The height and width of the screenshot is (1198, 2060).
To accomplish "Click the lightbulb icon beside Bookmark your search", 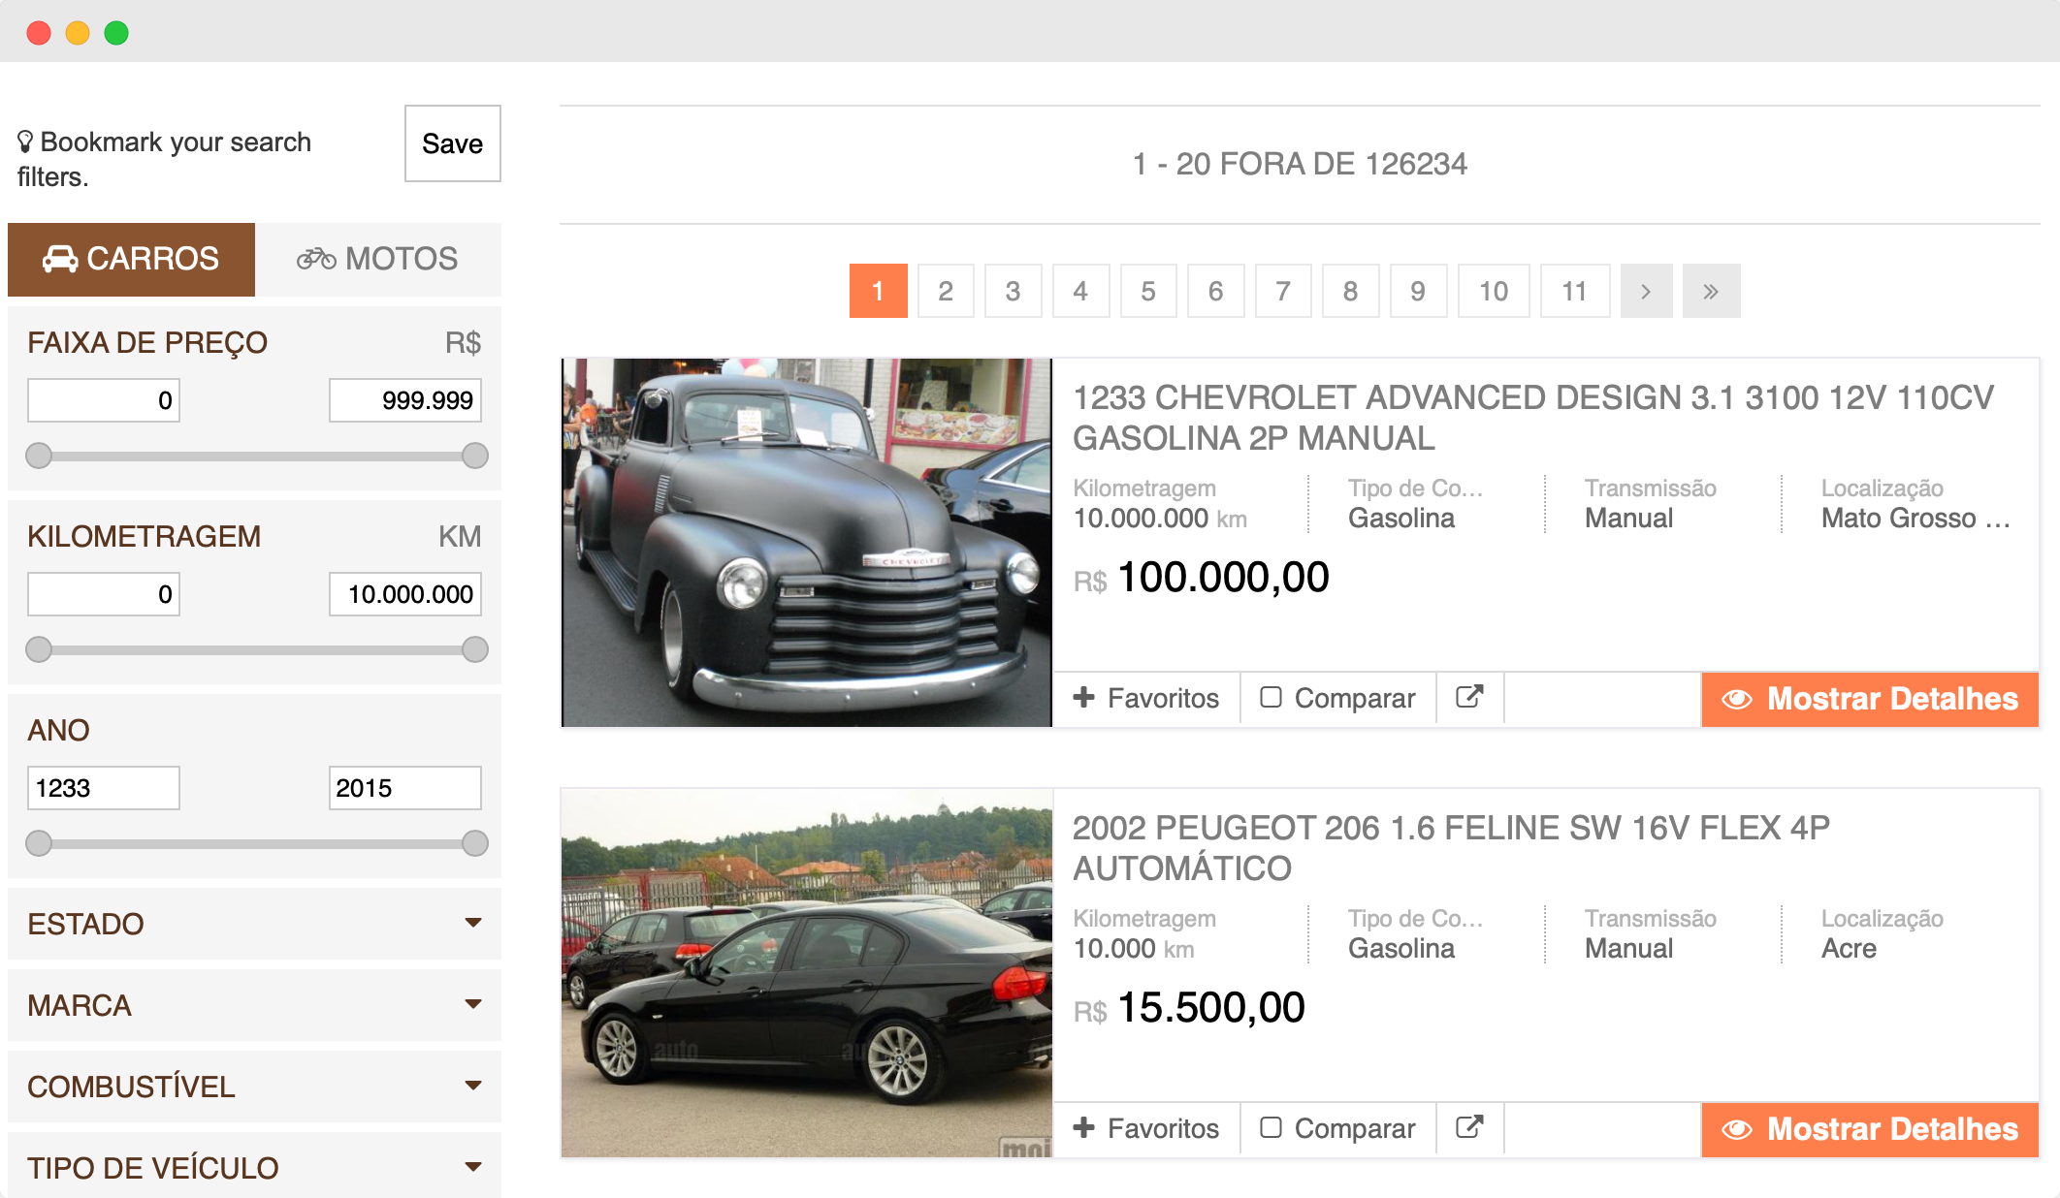I will [x=25, y=142].
